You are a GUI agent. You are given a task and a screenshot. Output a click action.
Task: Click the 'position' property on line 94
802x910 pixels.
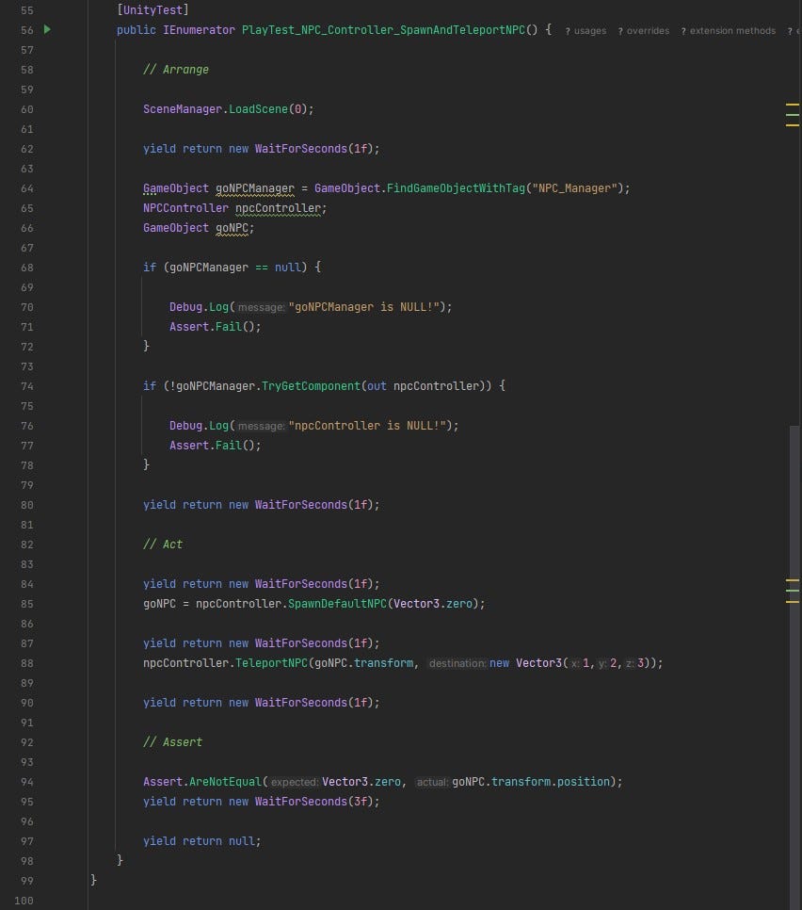click(584, 782)
